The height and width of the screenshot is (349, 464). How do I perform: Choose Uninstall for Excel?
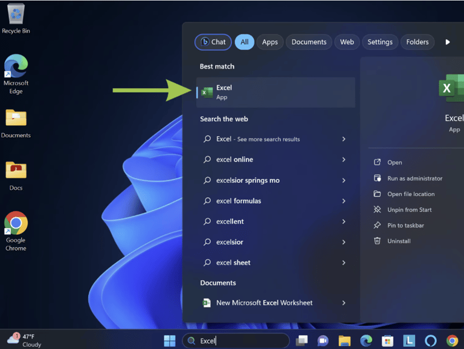click(392, 241)
